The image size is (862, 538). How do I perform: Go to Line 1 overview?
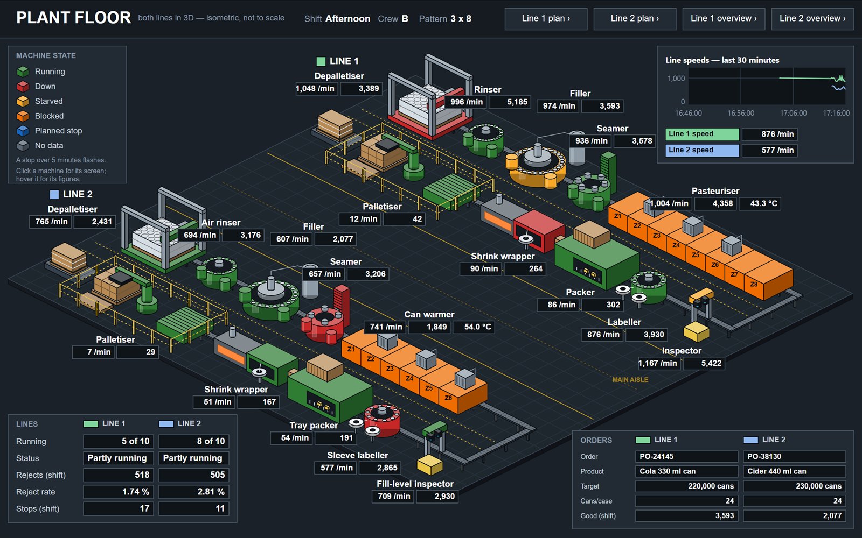(x=724, y=19)
